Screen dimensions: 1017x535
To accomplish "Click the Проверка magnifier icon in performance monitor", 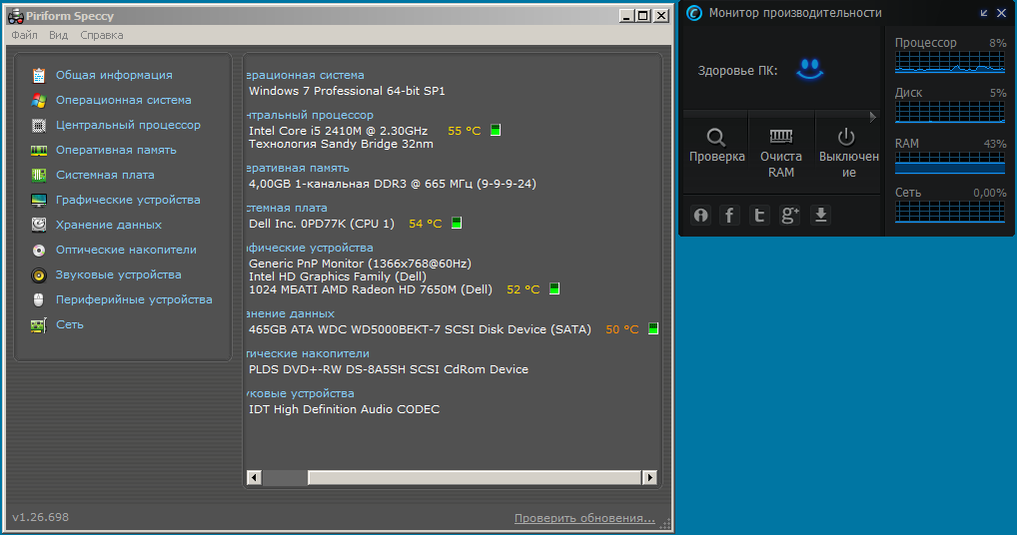I will click(716, 137).
